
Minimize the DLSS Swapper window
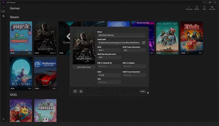(205, 3)
